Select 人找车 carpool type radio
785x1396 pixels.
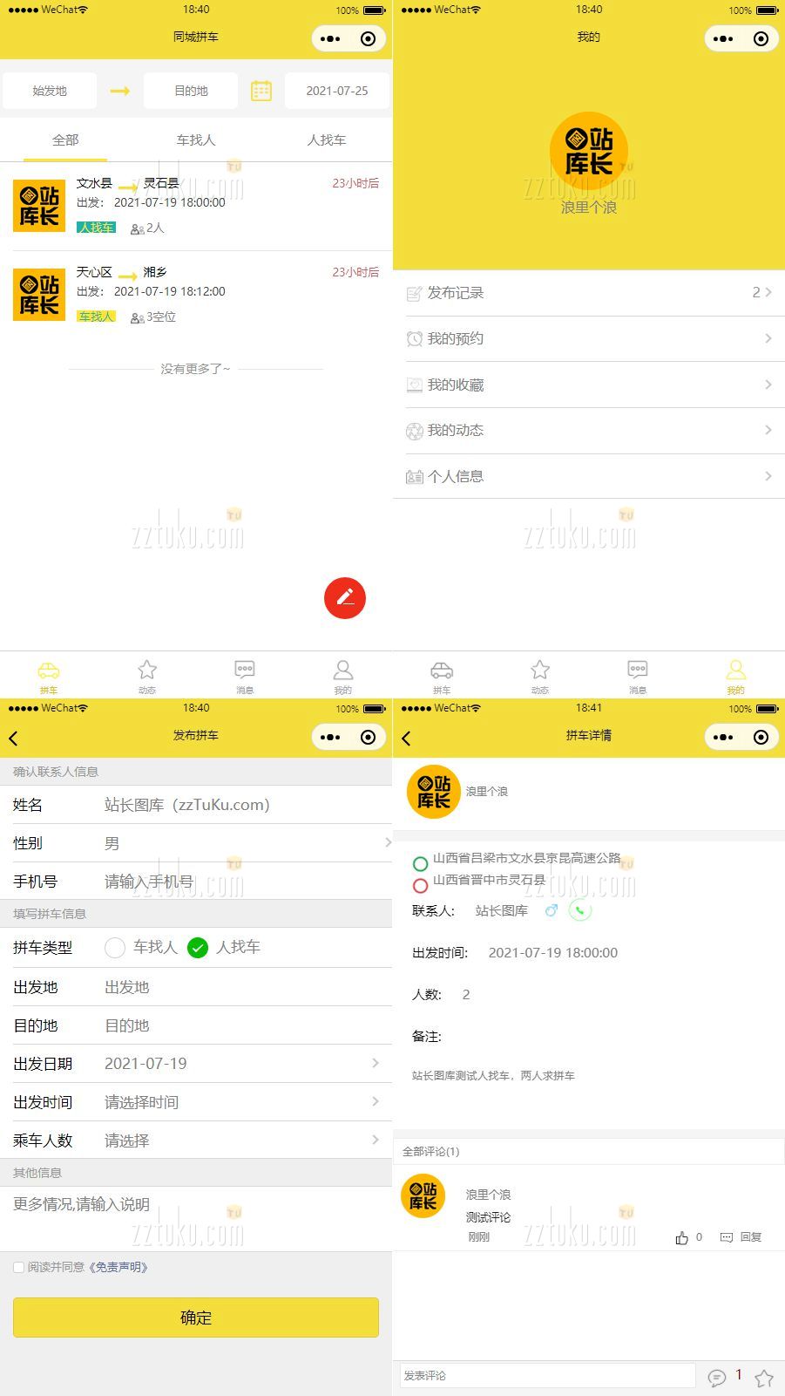pyautogui.click(x=198, y=948)
